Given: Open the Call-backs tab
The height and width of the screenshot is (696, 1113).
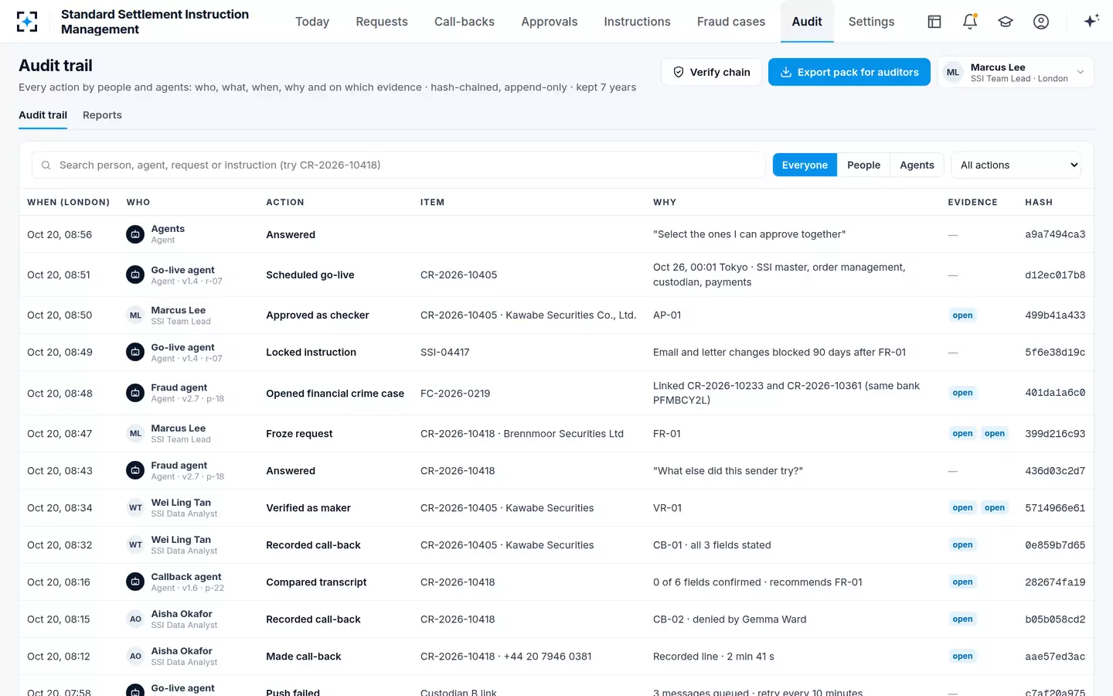Looking at the screenshot, I should coord(464,22).
